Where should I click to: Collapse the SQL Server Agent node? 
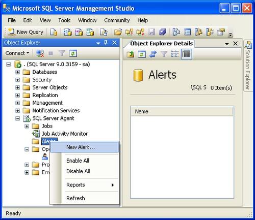17,118
